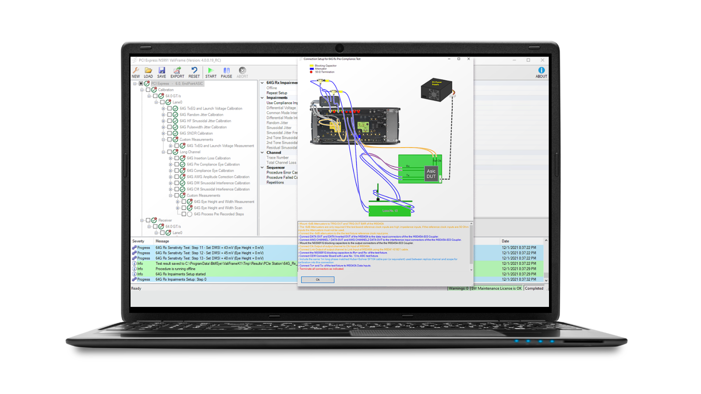
Task: Collapse the Impairments property group
Action: click(x=262, y=98)
